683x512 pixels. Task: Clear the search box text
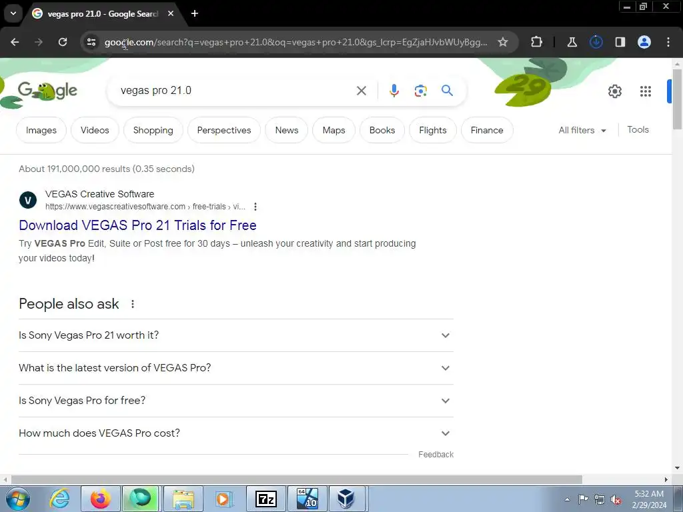click(361, 91)
